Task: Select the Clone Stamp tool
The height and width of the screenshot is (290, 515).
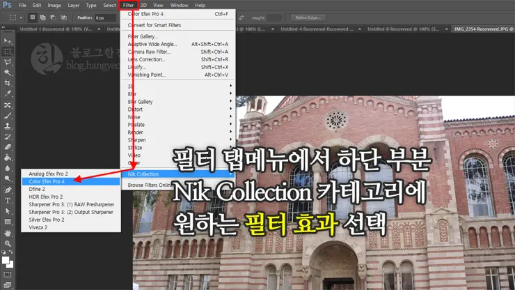Action: click(7, 126)
